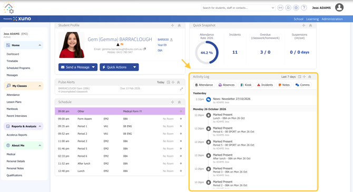Collapse the Reports & Analysis sidebar section
Screen dimensions: 353x192
click(40, 126)
